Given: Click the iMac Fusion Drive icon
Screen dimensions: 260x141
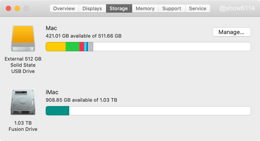Looking at the screenshot, I should coord(23,102).
